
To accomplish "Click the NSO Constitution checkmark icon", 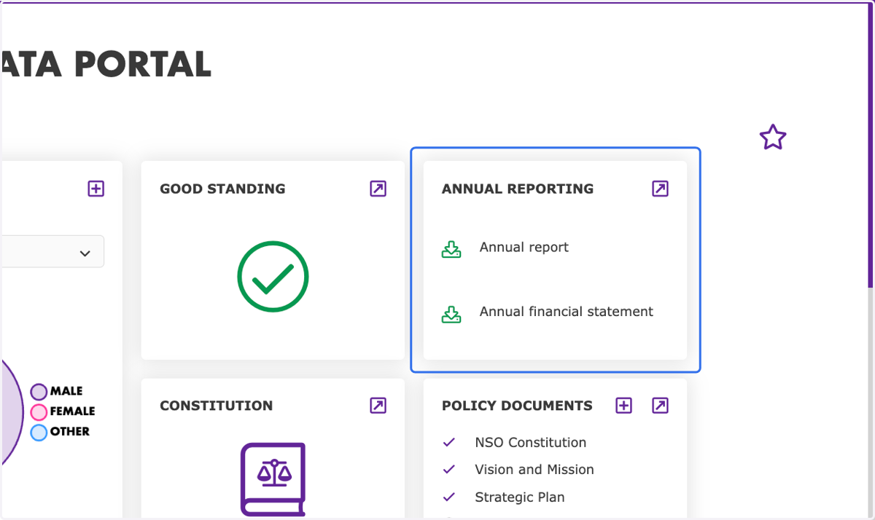I will 449,442.
